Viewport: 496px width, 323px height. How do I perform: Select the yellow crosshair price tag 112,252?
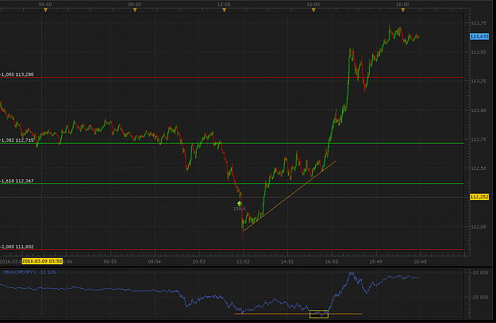coord(479,197)
